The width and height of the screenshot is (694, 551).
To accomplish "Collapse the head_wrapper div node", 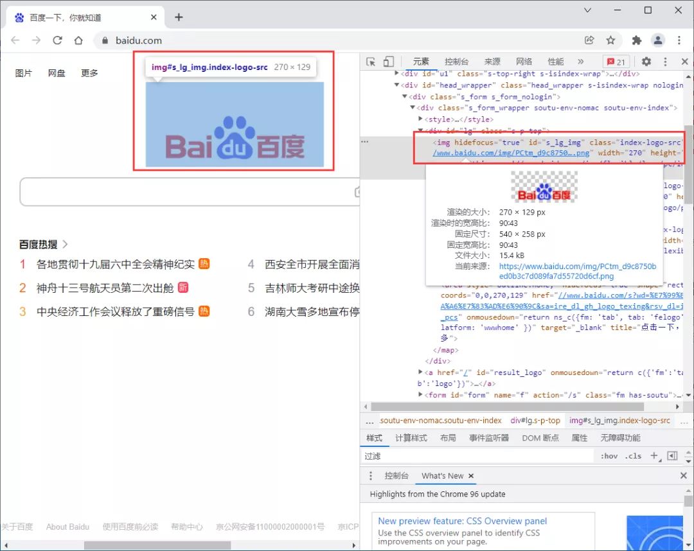I will 397,85.
